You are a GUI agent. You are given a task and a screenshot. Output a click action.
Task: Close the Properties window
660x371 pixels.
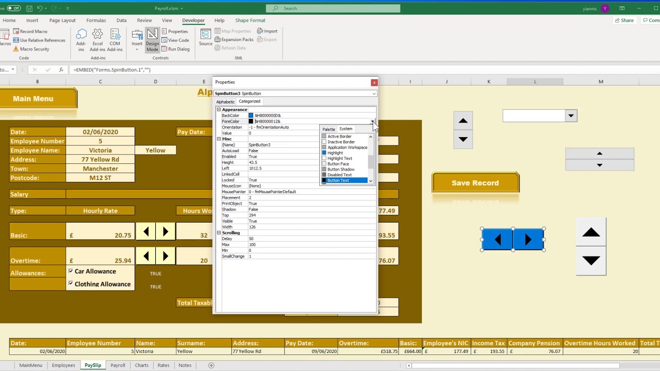click(x=374, y=82)
